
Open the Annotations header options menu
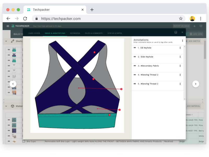click(x=182, y=41)
